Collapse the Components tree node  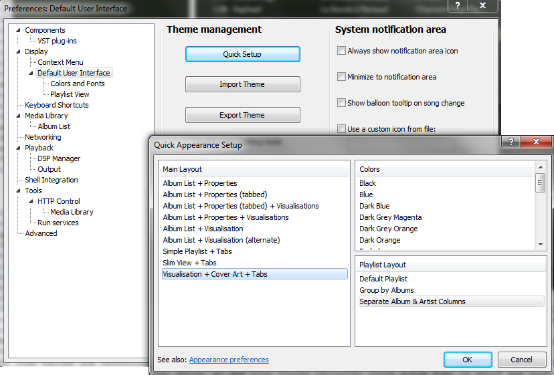click(x=18, y=30)
